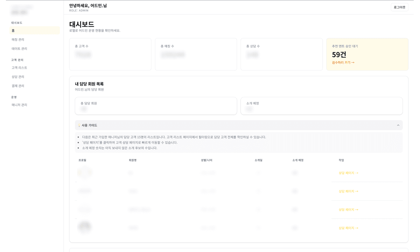This screenshot has width=420, height=252.
Task: Collapse the 사용 가이드 chevron arrow
Action: click(398, 125)
